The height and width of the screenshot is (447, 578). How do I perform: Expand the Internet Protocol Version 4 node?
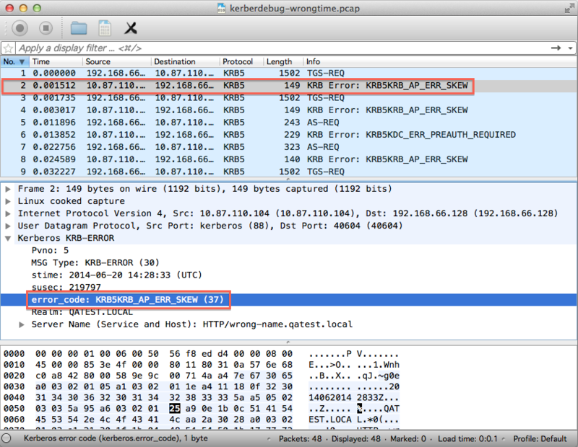(x=8, y=213)
